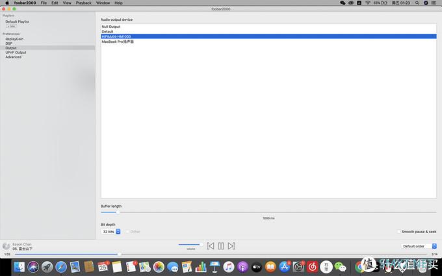Open the input method A icon
This screenshot has height=276, width=442.
coord(359,3)
